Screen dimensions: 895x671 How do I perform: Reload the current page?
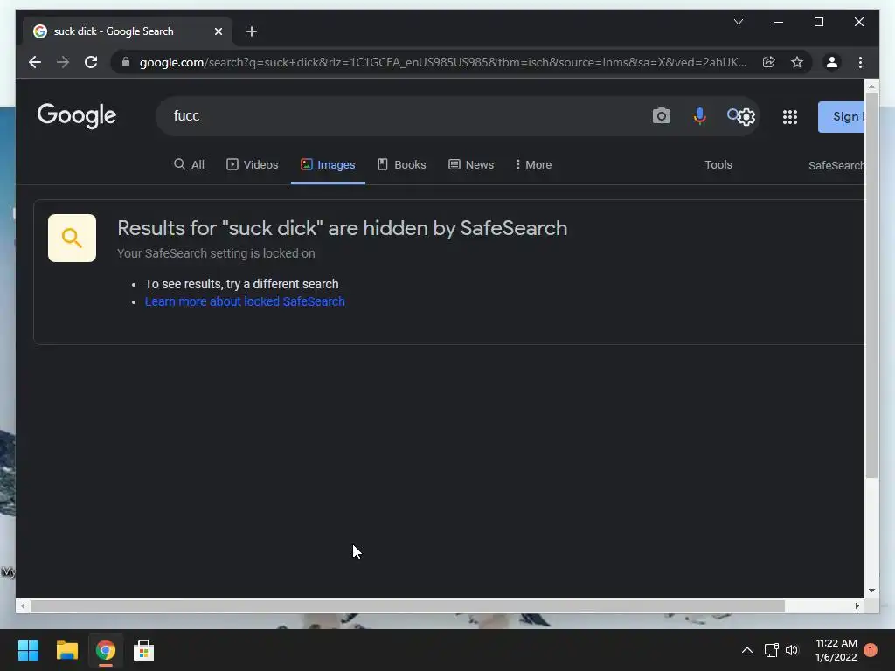[x=91, y=62]
